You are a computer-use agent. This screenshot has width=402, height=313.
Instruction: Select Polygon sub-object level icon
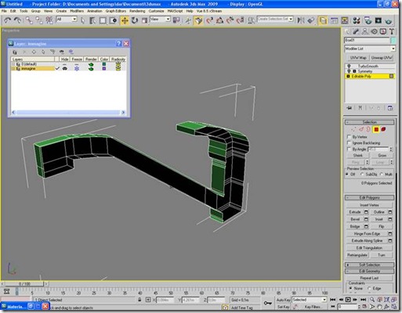tap(376, 129)
